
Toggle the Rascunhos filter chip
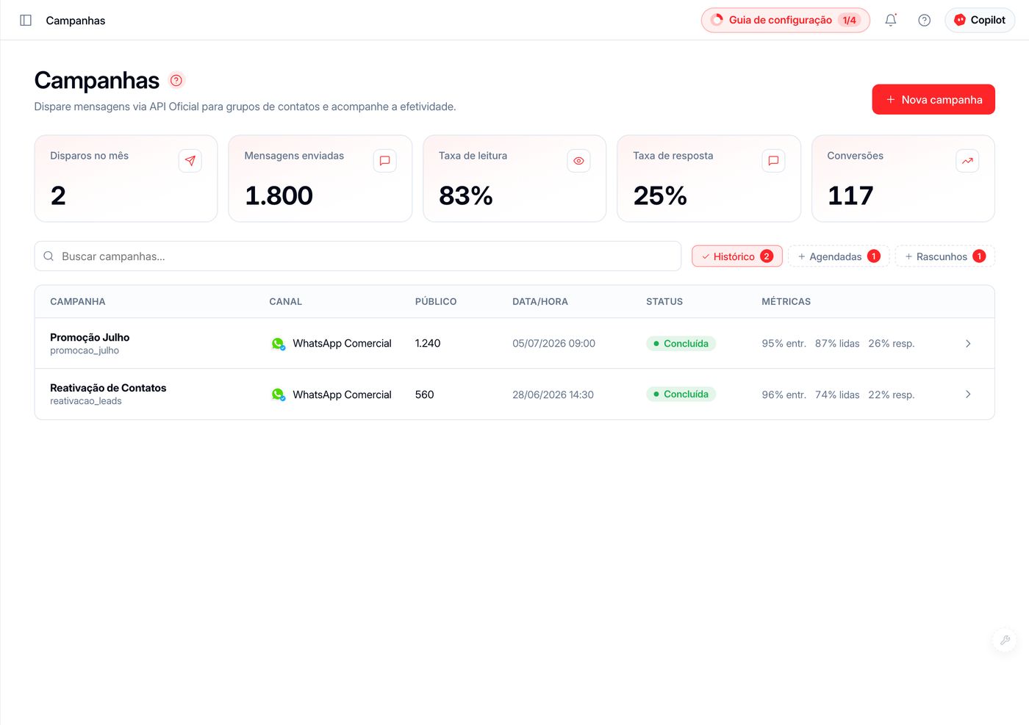(944, 256)
